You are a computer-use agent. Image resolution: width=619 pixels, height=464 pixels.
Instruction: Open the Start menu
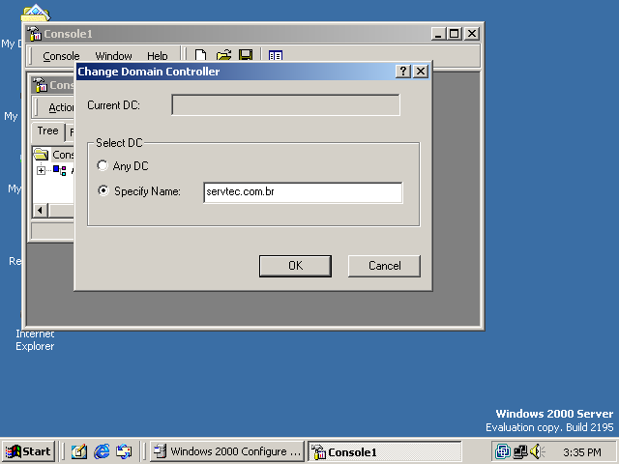(28, 451)
